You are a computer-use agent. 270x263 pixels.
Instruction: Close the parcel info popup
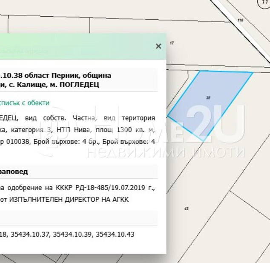point(158,46)
